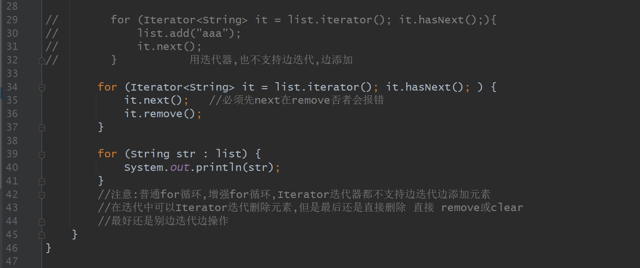The image size is (640, 268).
Task: Click the fold end marker on line 41
Action: pyautogui.click(x=42, y=181)
